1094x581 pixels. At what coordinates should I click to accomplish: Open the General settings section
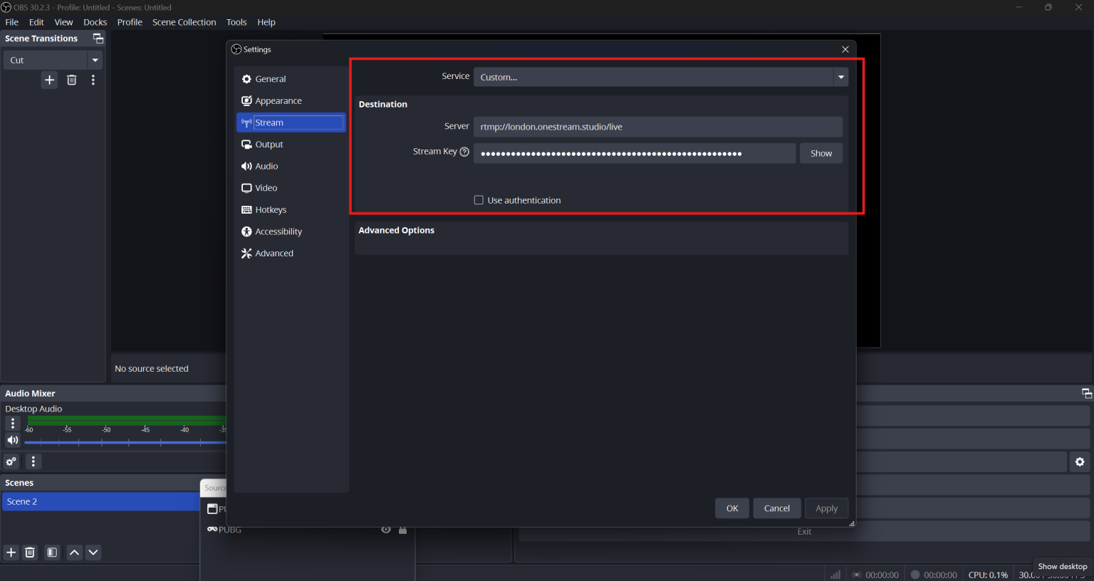pos(269,78)
